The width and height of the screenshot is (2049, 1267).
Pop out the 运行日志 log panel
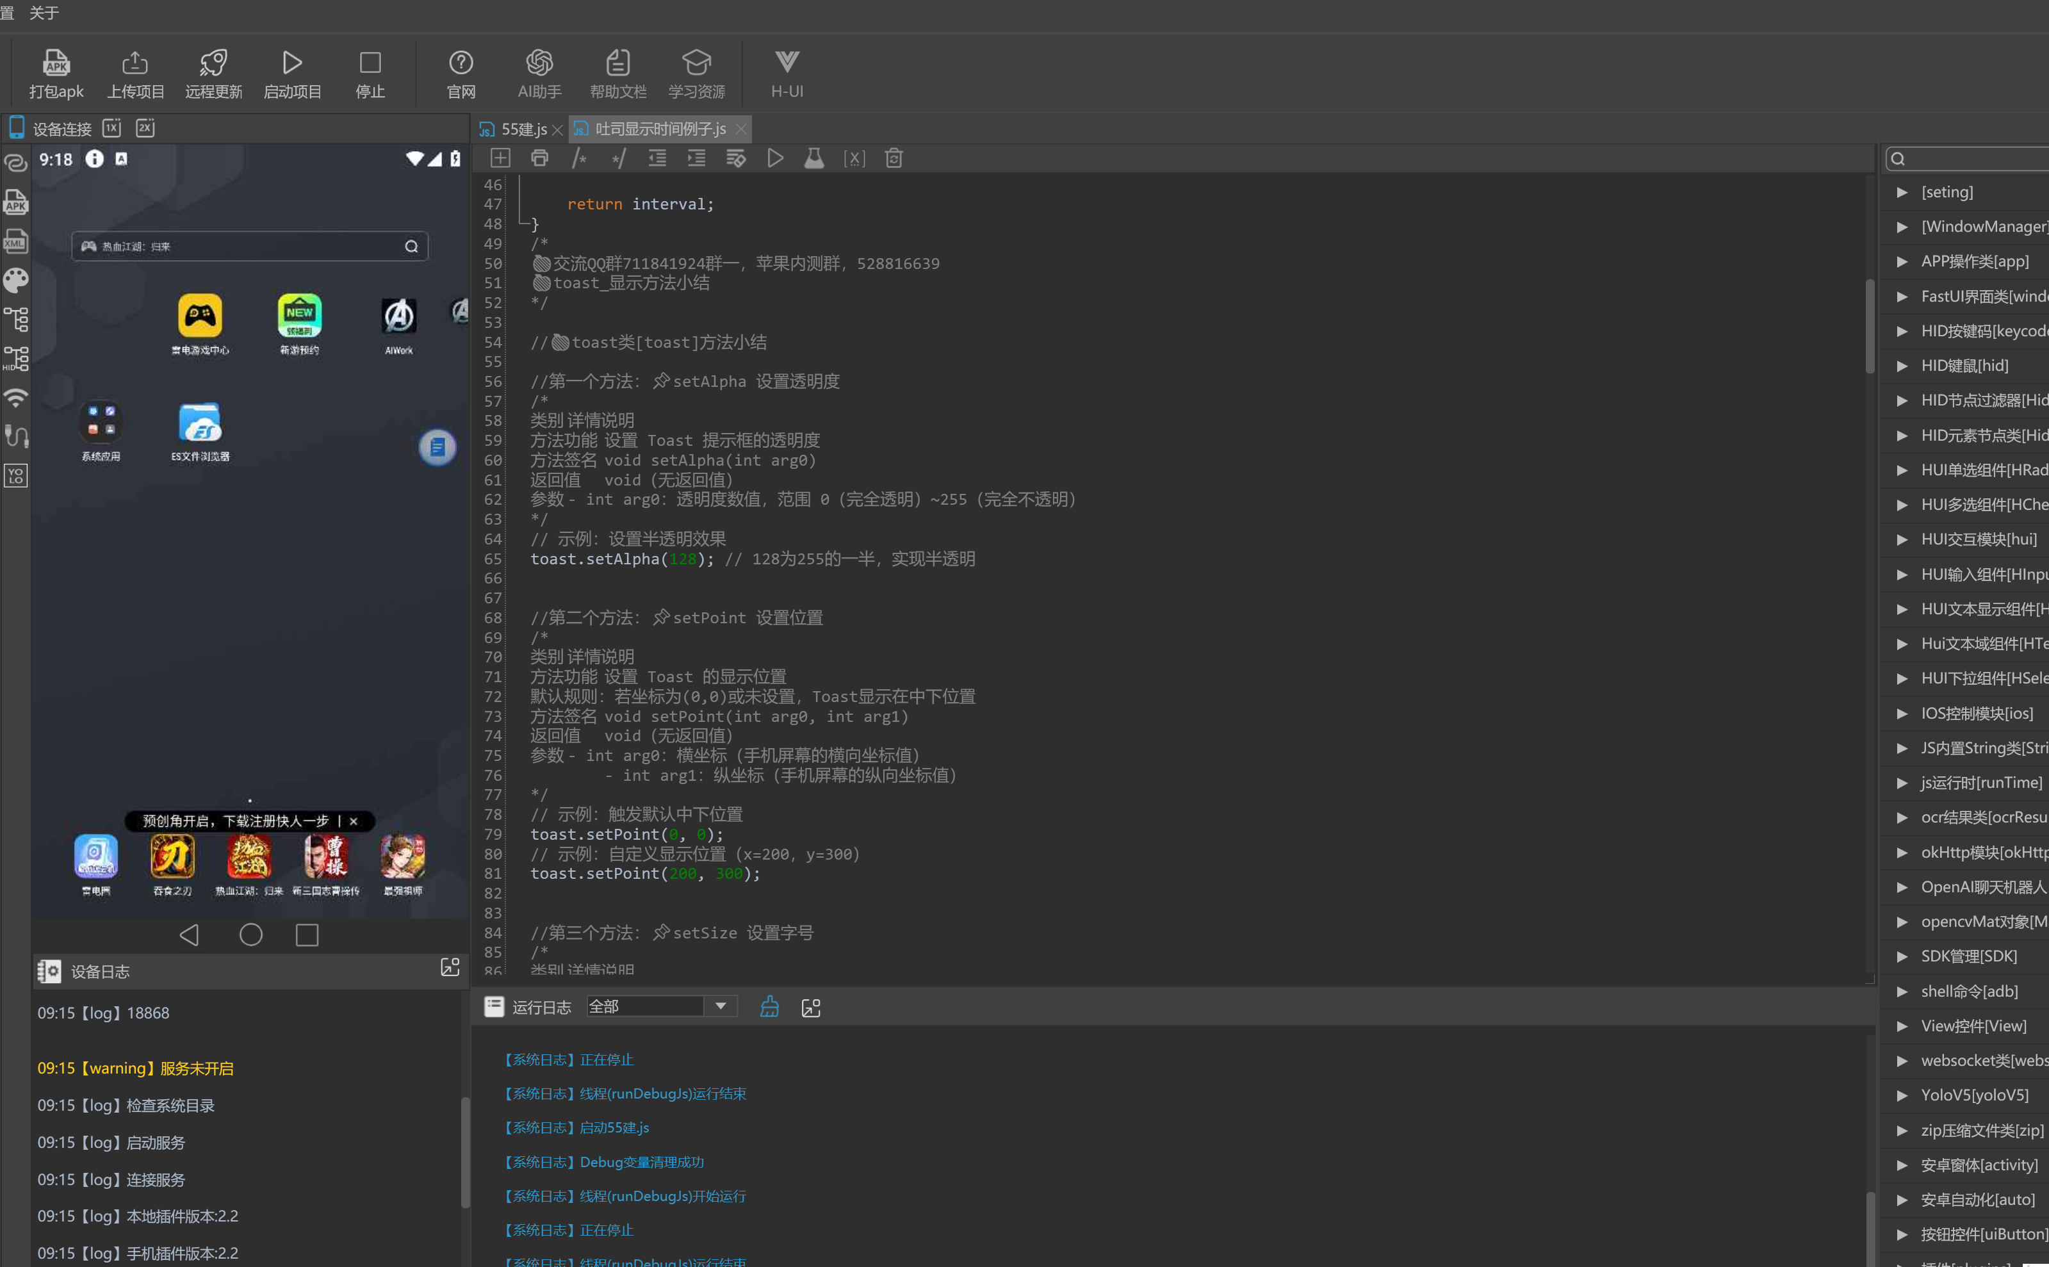[811, 1007]
